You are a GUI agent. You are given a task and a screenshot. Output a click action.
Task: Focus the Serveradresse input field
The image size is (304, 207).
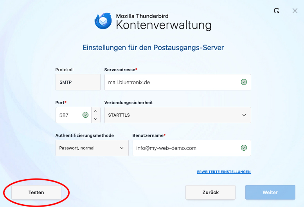click(178, 82)
